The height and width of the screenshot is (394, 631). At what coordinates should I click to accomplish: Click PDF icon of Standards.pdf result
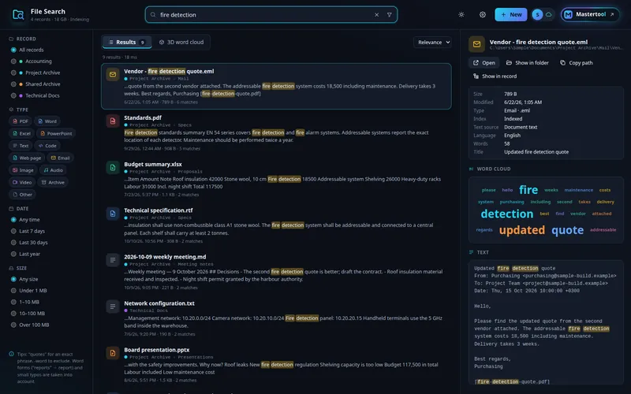[113, 121]
